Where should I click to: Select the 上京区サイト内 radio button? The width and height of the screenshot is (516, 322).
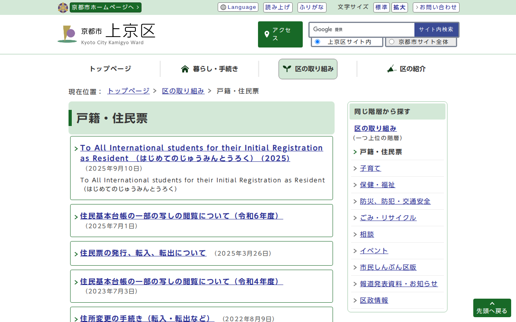pos(317,42)
